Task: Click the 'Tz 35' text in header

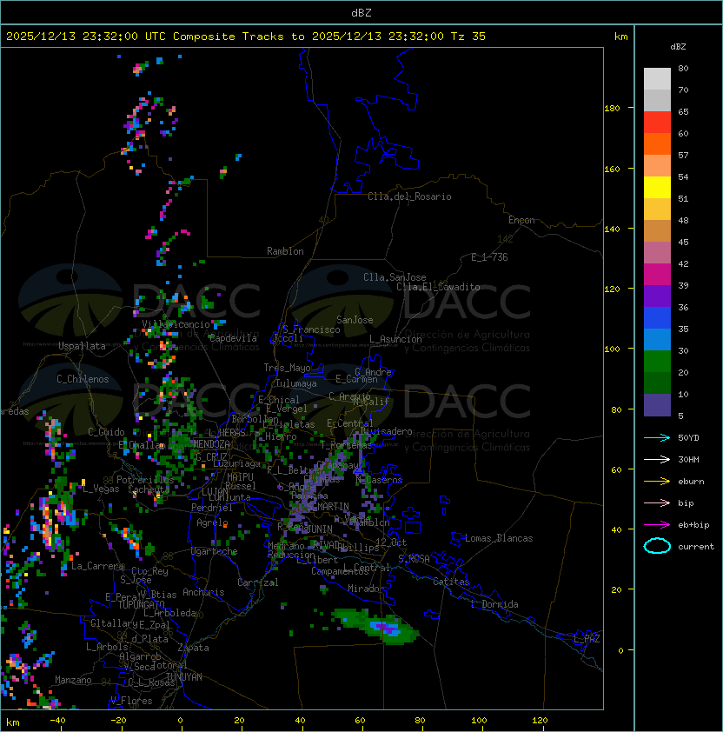Action: pyautogui.click(x=468, y=37)
